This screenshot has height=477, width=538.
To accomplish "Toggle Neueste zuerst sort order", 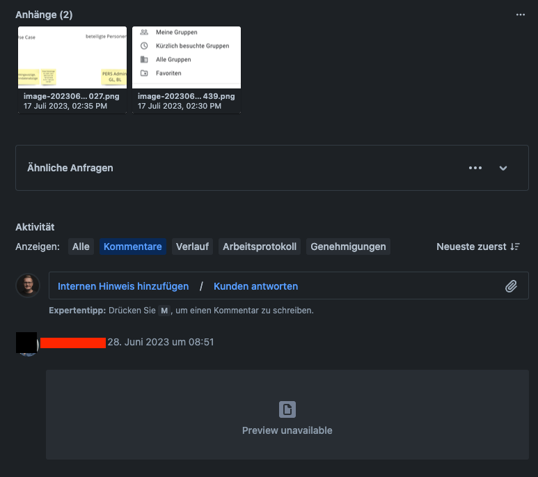I will [478, 247].
